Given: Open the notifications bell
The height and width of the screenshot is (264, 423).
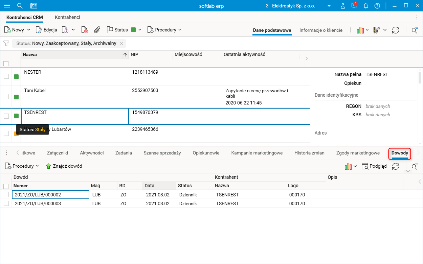Looking at the screenshot, I should pyautogui.click(x=366, y=6).
